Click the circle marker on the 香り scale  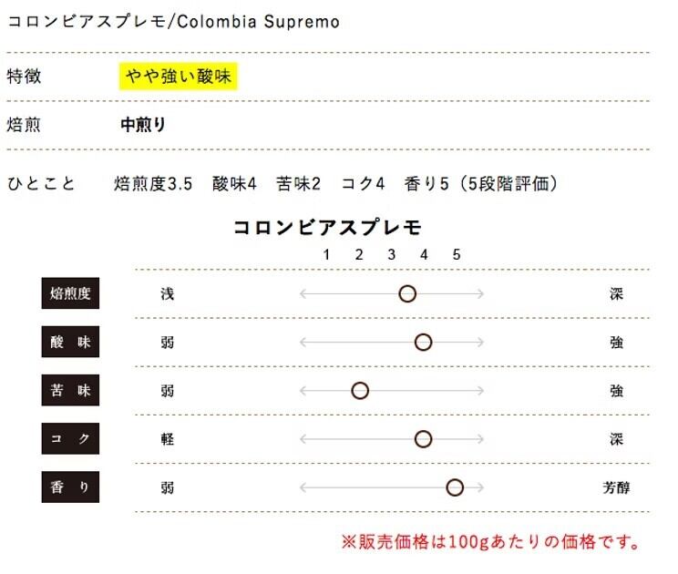tap(455, 487)
